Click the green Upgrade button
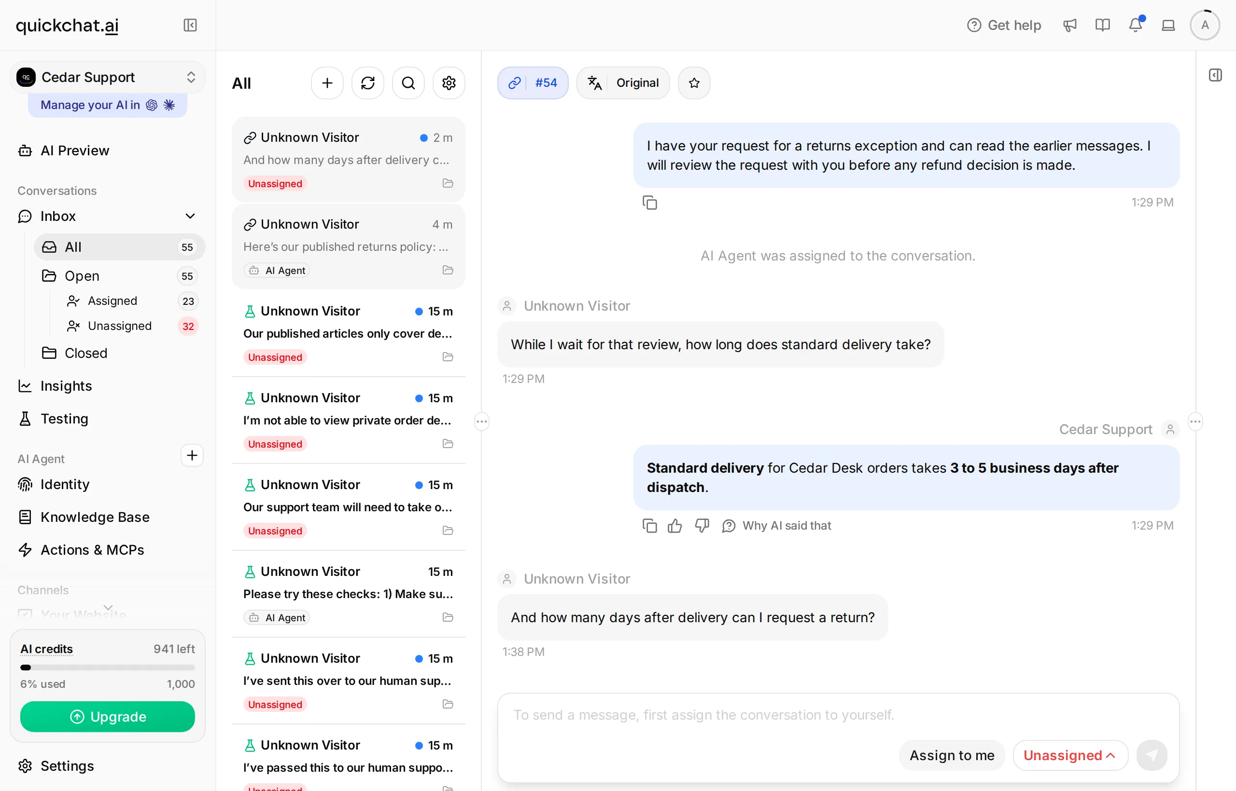Screen dimensions: 1236x791 [x=108, y=717]
